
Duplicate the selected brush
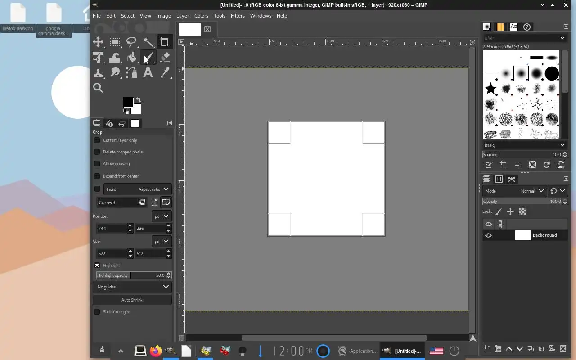click(x=517, y=165)
